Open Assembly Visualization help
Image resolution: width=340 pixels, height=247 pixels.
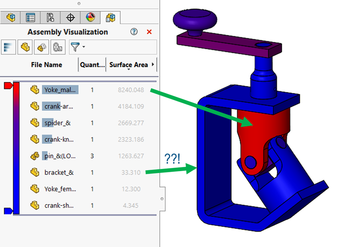point(134,32)
